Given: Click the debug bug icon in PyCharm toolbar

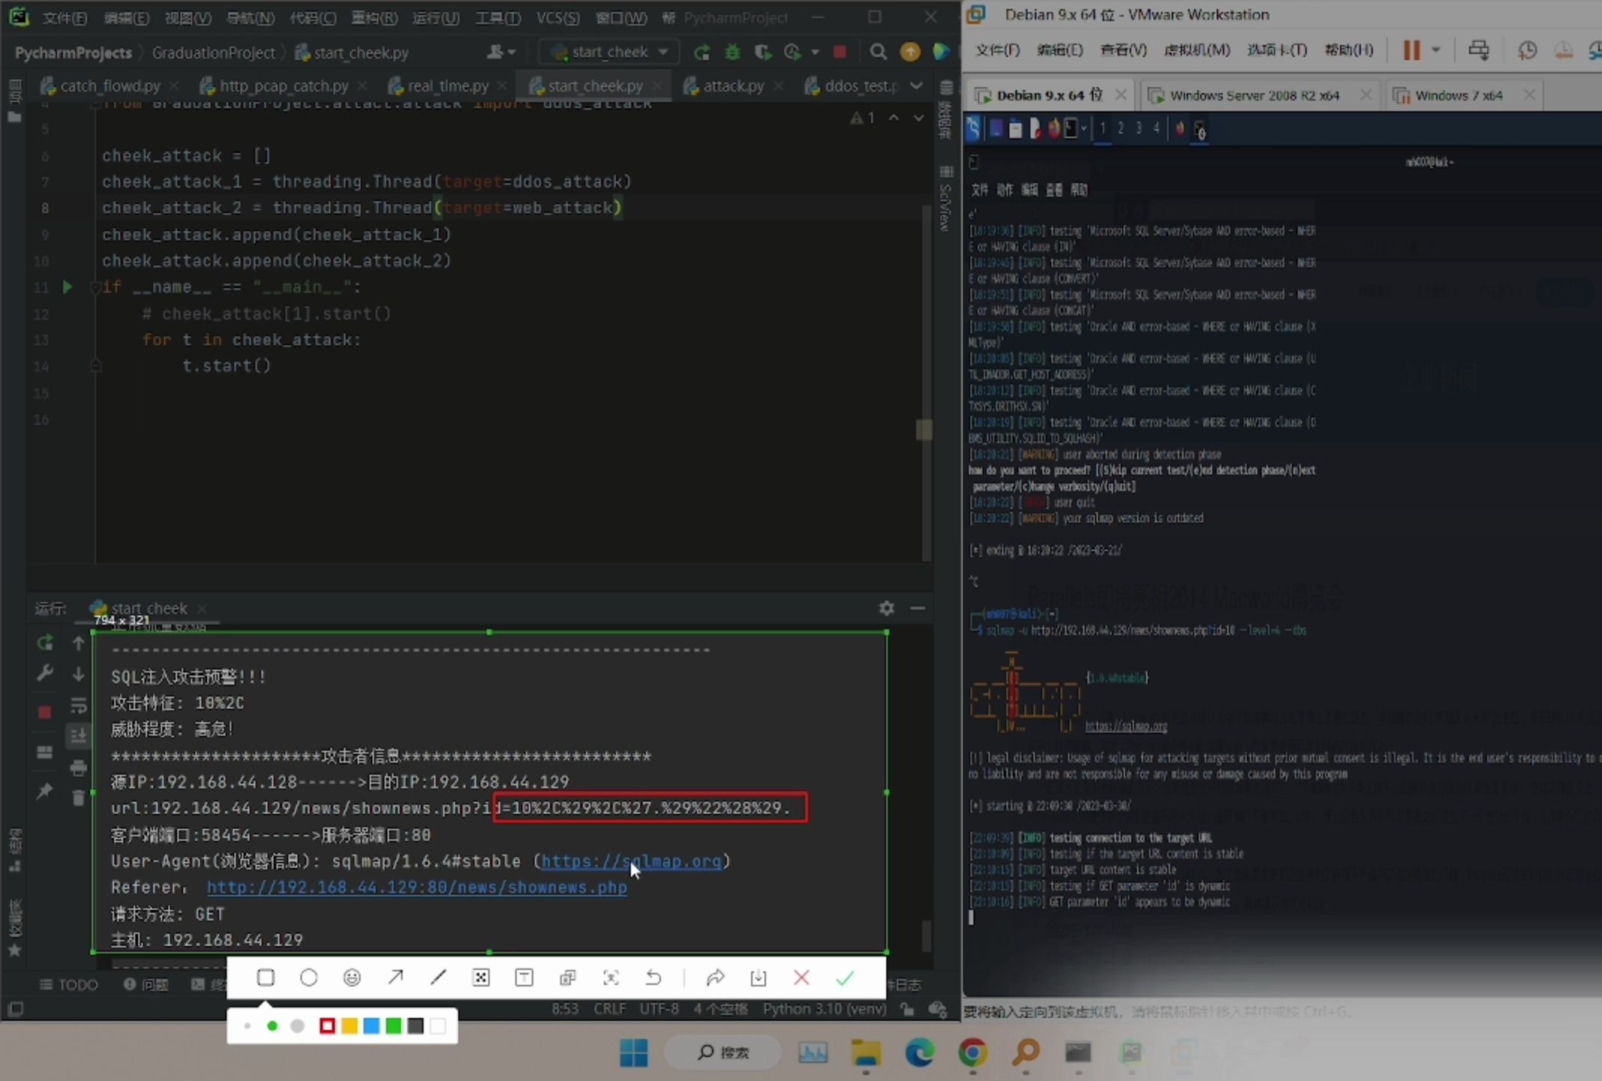Looking at the screenshot, I should click(x=732, y=52).
